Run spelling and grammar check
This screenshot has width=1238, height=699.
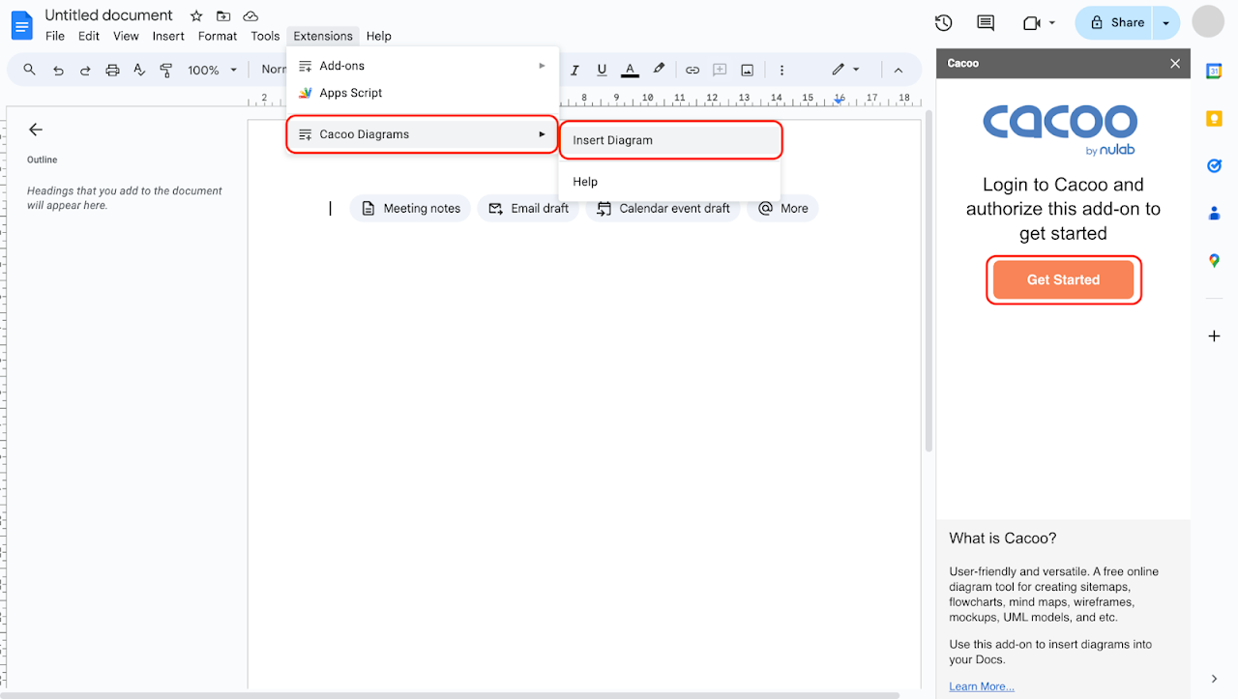click(139, 70)
